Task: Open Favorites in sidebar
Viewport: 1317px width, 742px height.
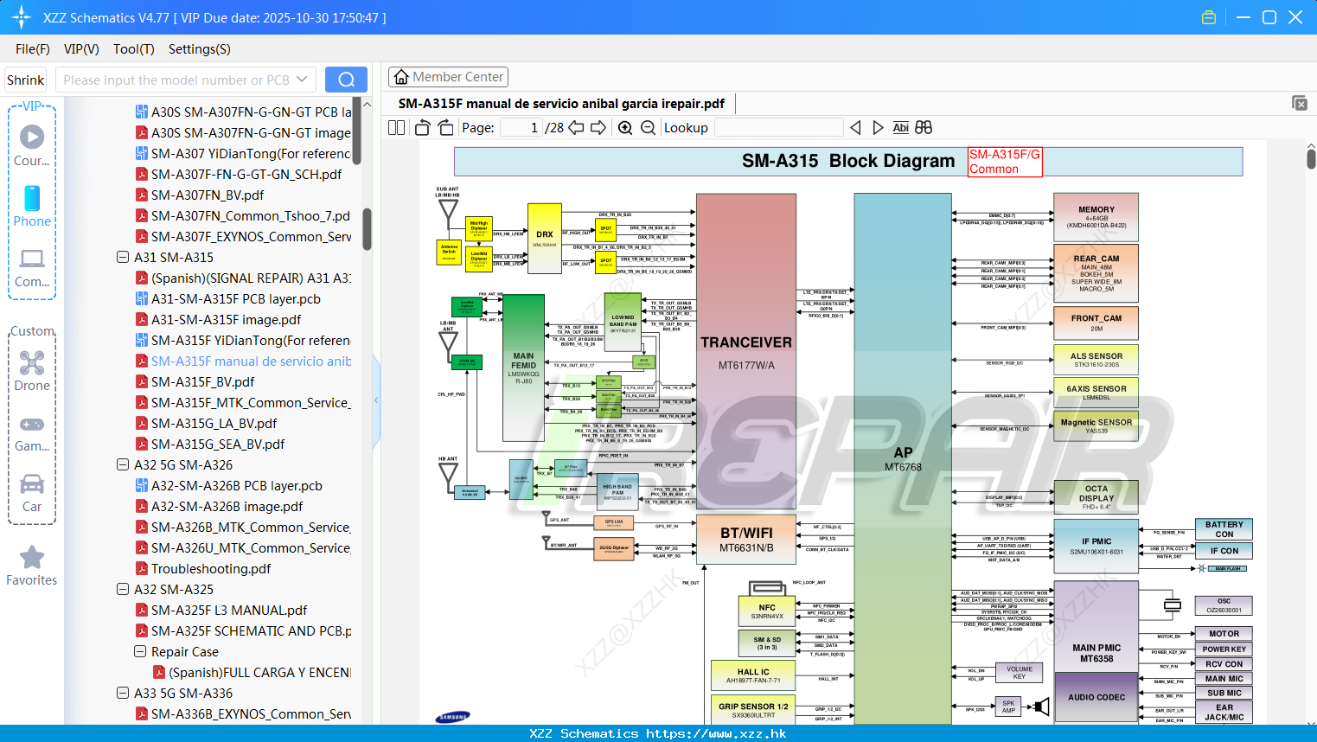Action: tap(32, 566)
